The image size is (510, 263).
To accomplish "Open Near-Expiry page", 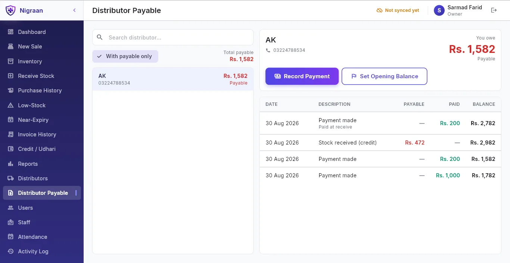I will [x=42, y=120].
